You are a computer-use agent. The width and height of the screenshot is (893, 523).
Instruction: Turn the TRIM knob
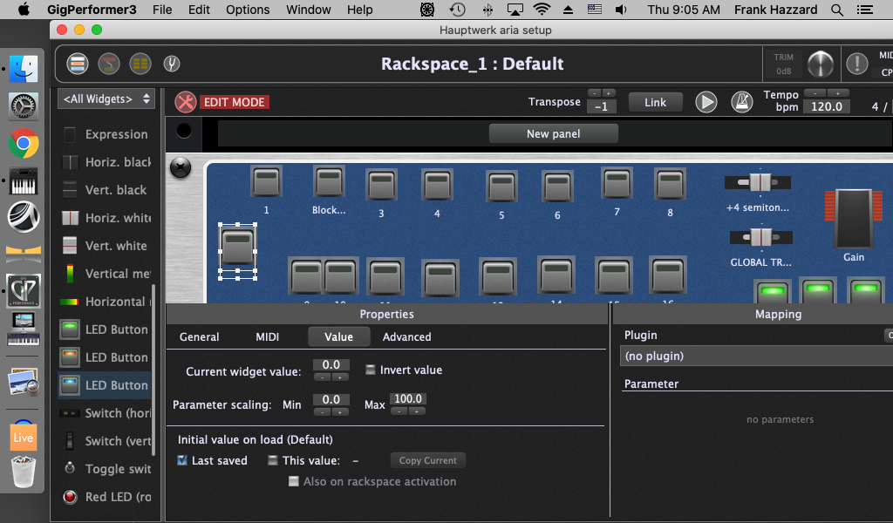coord(820,64)
